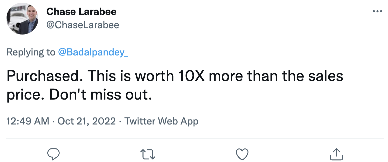The width and height of the screenshot is (388, 162).
Task: Retweet this tweet using the retweet icon
Action: click(148, 154)
